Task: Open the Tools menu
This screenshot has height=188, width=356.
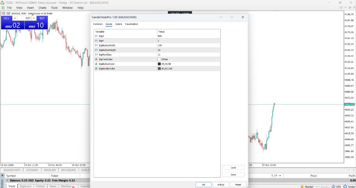Action: pyautogui.click(x=54, y=8)
